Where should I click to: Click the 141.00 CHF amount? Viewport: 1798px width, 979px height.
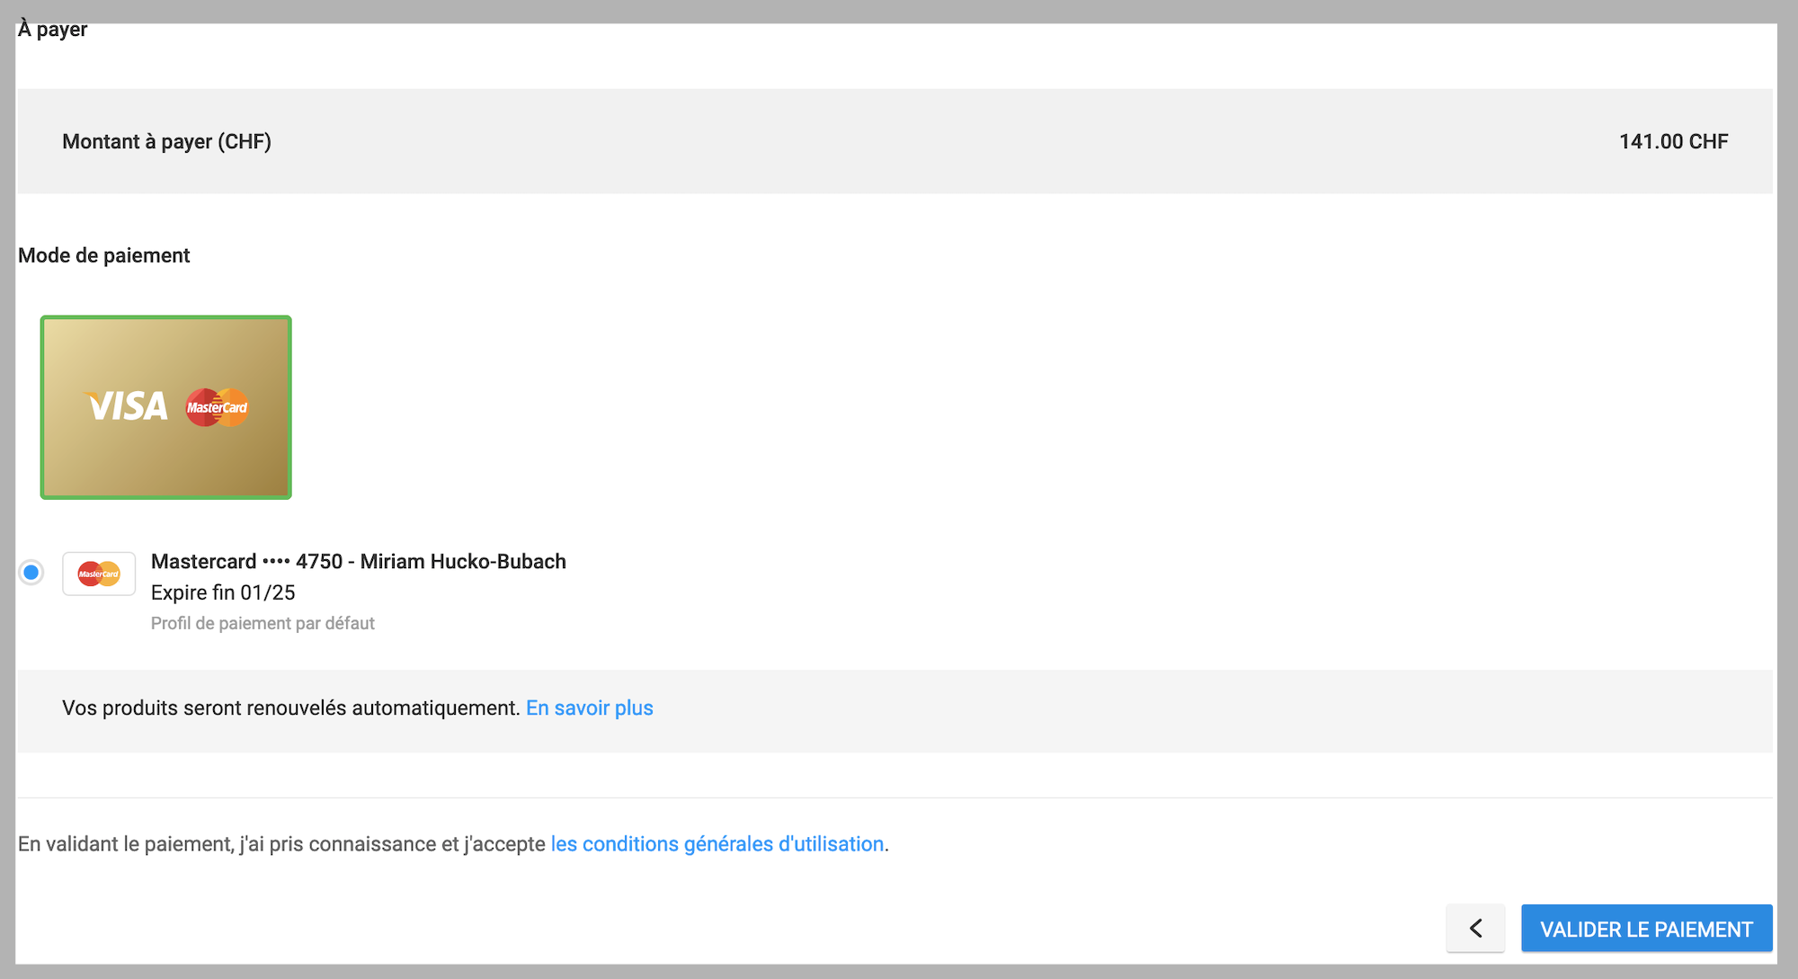[x=1673, y=142]
